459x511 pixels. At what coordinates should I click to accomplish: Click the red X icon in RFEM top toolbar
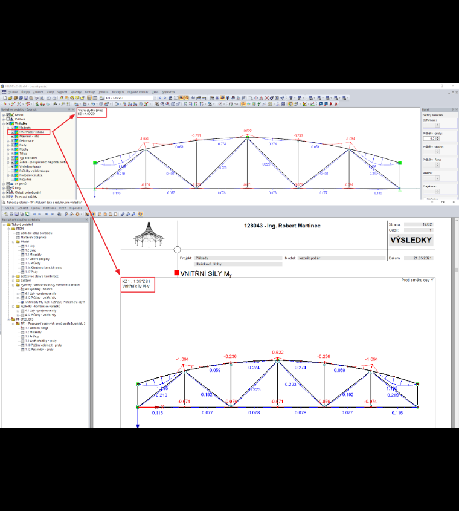(266, 98)
